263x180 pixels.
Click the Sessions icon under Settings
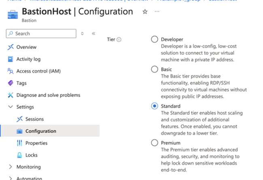click(x=19, y=119)
